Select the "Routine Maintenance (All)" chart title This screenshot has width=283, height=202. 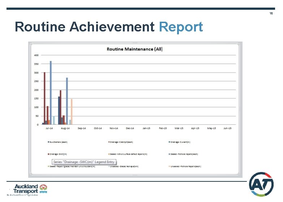point(135,49)
